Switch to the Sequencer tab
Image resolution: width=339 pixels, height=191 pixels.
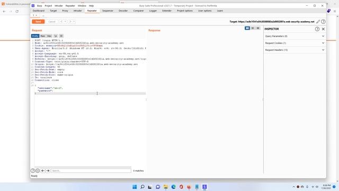[108, 11]
